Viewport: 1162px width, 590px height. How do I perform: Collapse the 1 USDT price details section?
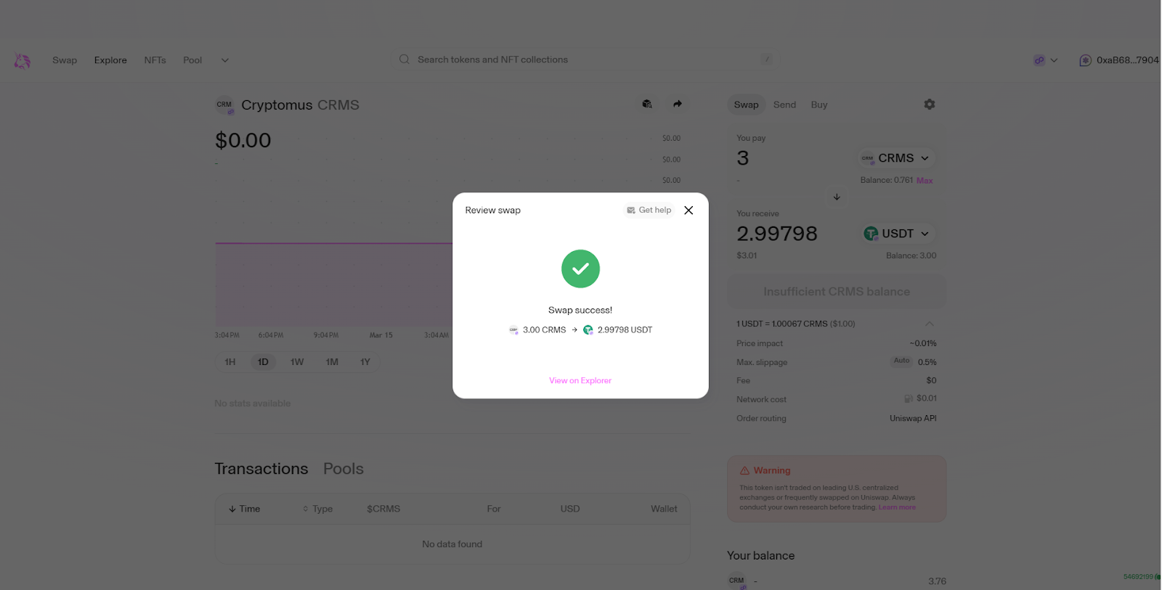[929, 324]
